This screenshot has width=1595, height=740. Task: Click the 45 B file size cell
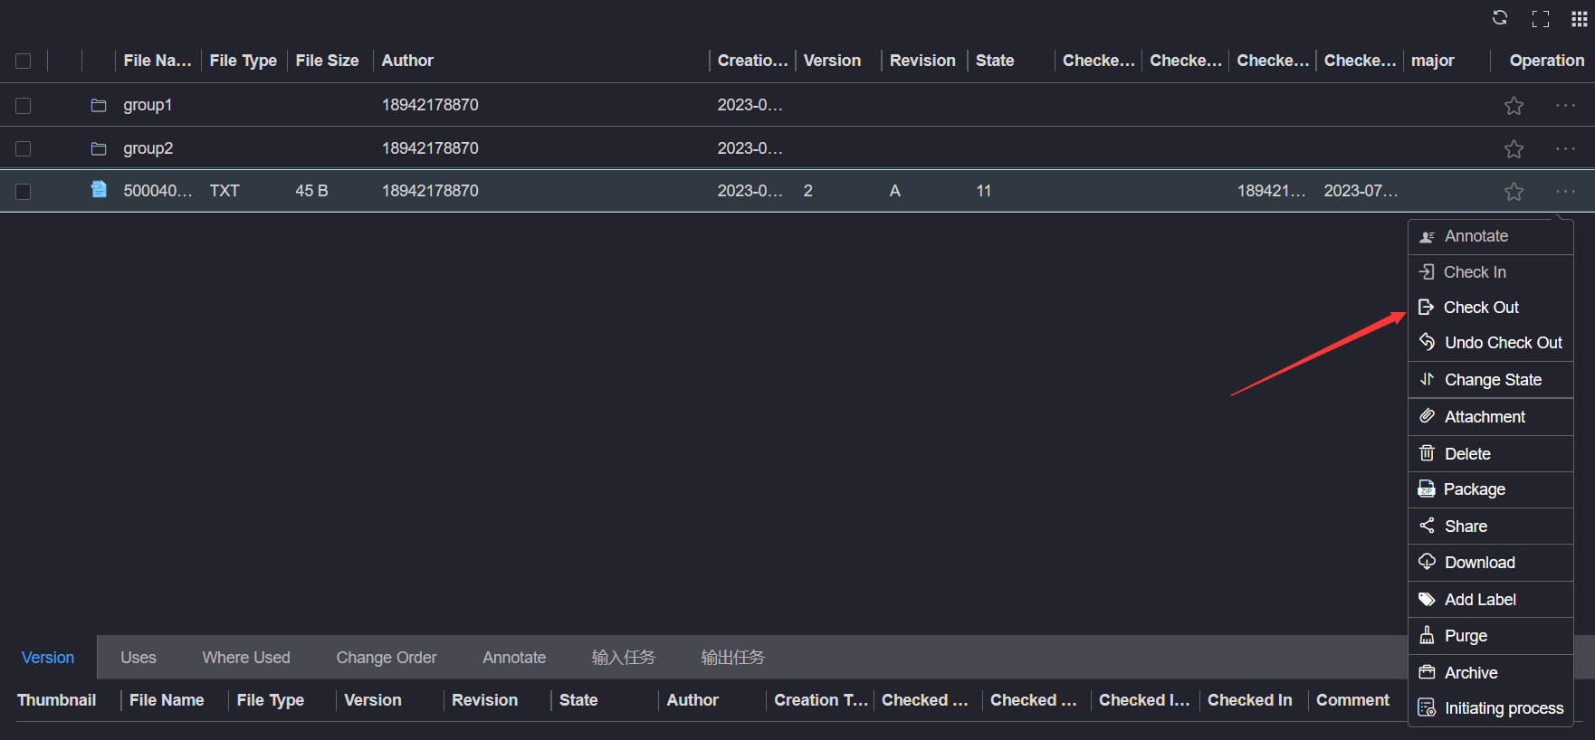coord(311,191)
